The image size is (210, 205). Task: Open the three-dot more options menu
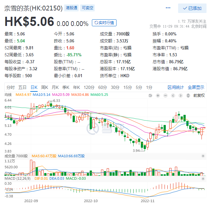[x=168, y=8]
